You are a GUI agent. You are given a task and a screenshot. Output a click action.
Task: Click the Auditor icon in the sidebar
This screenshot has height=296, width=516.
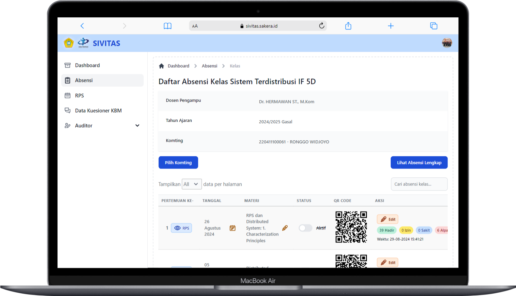click(67, 125)
